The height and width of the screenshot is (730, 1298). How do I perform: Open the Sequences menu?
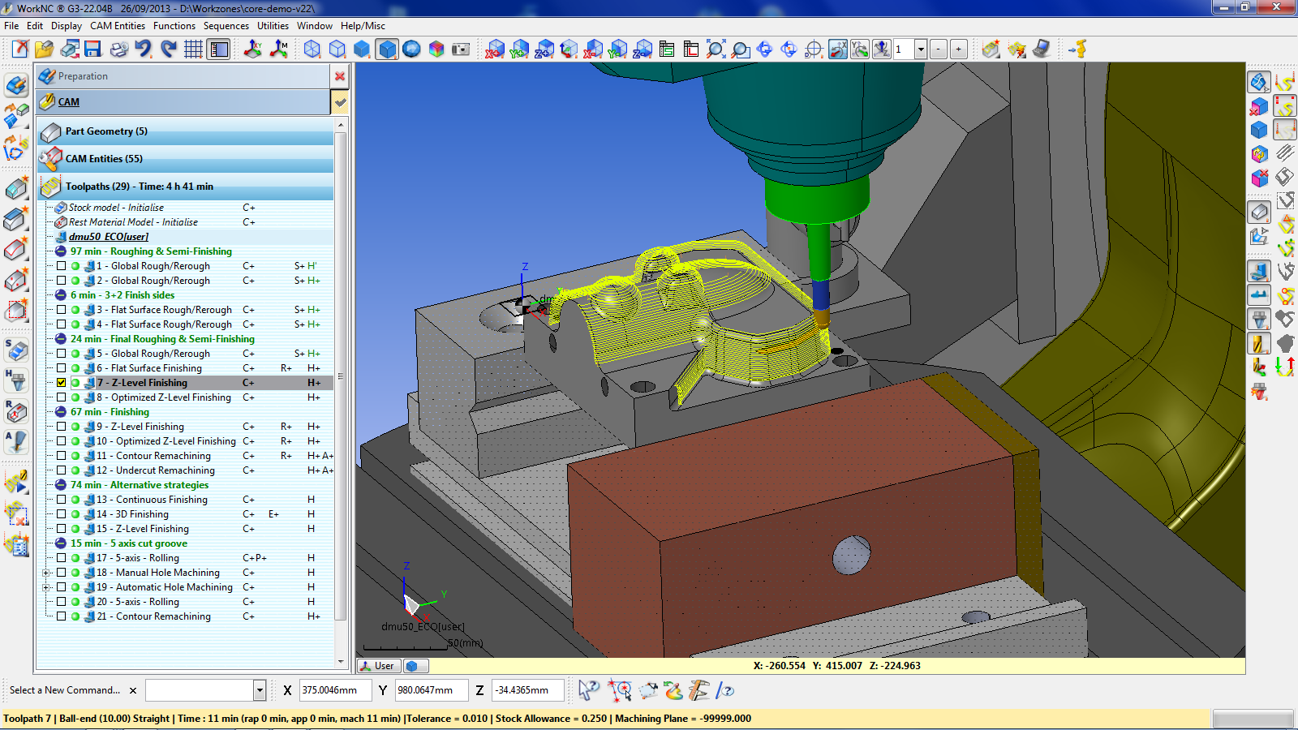click(226, 26)
